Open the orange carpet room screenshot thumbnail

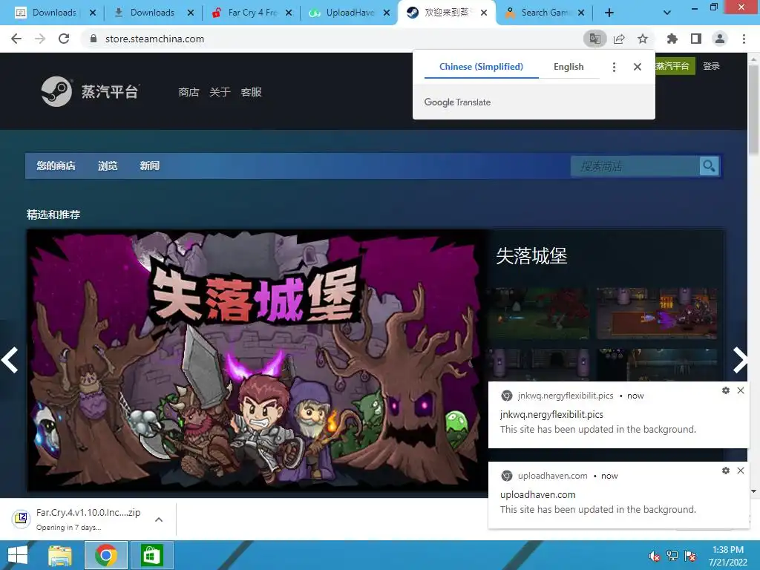(656, 313)
